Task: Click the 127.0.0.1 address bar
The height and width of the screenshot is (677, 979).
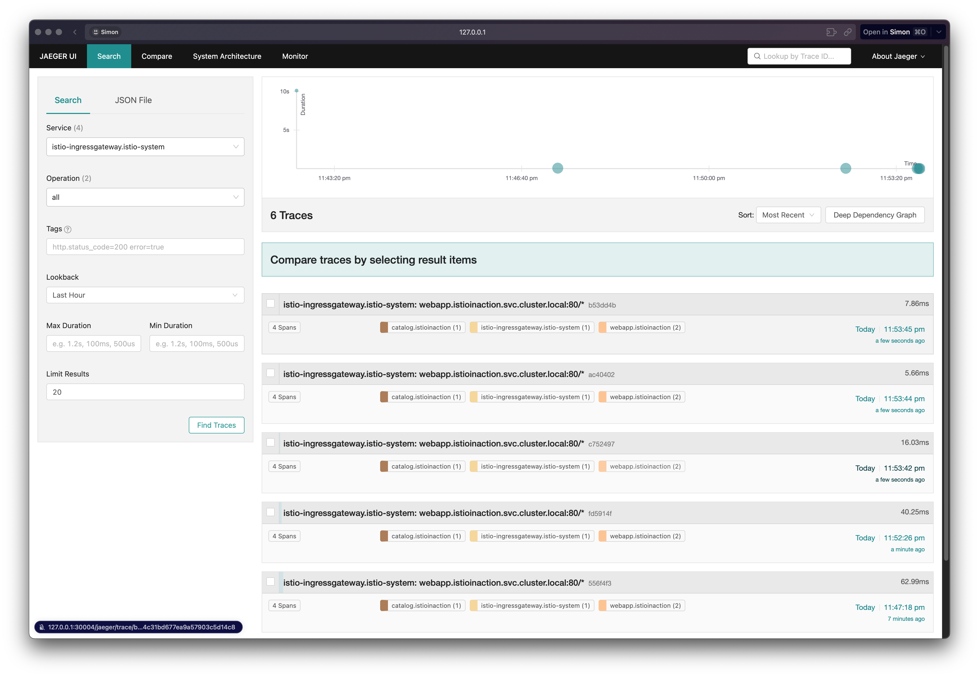Action: click(x=472, y=32)
